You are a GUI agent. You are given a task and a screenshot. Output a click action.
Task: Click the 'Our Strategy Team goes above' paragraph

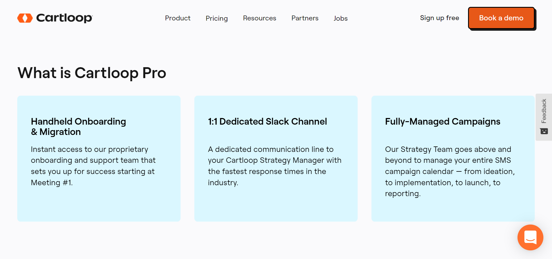tap(450, 171)
